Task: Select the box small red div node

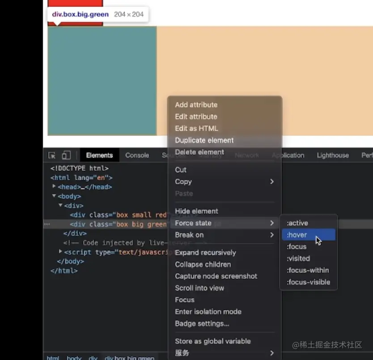Action: [x=119, y=215]
